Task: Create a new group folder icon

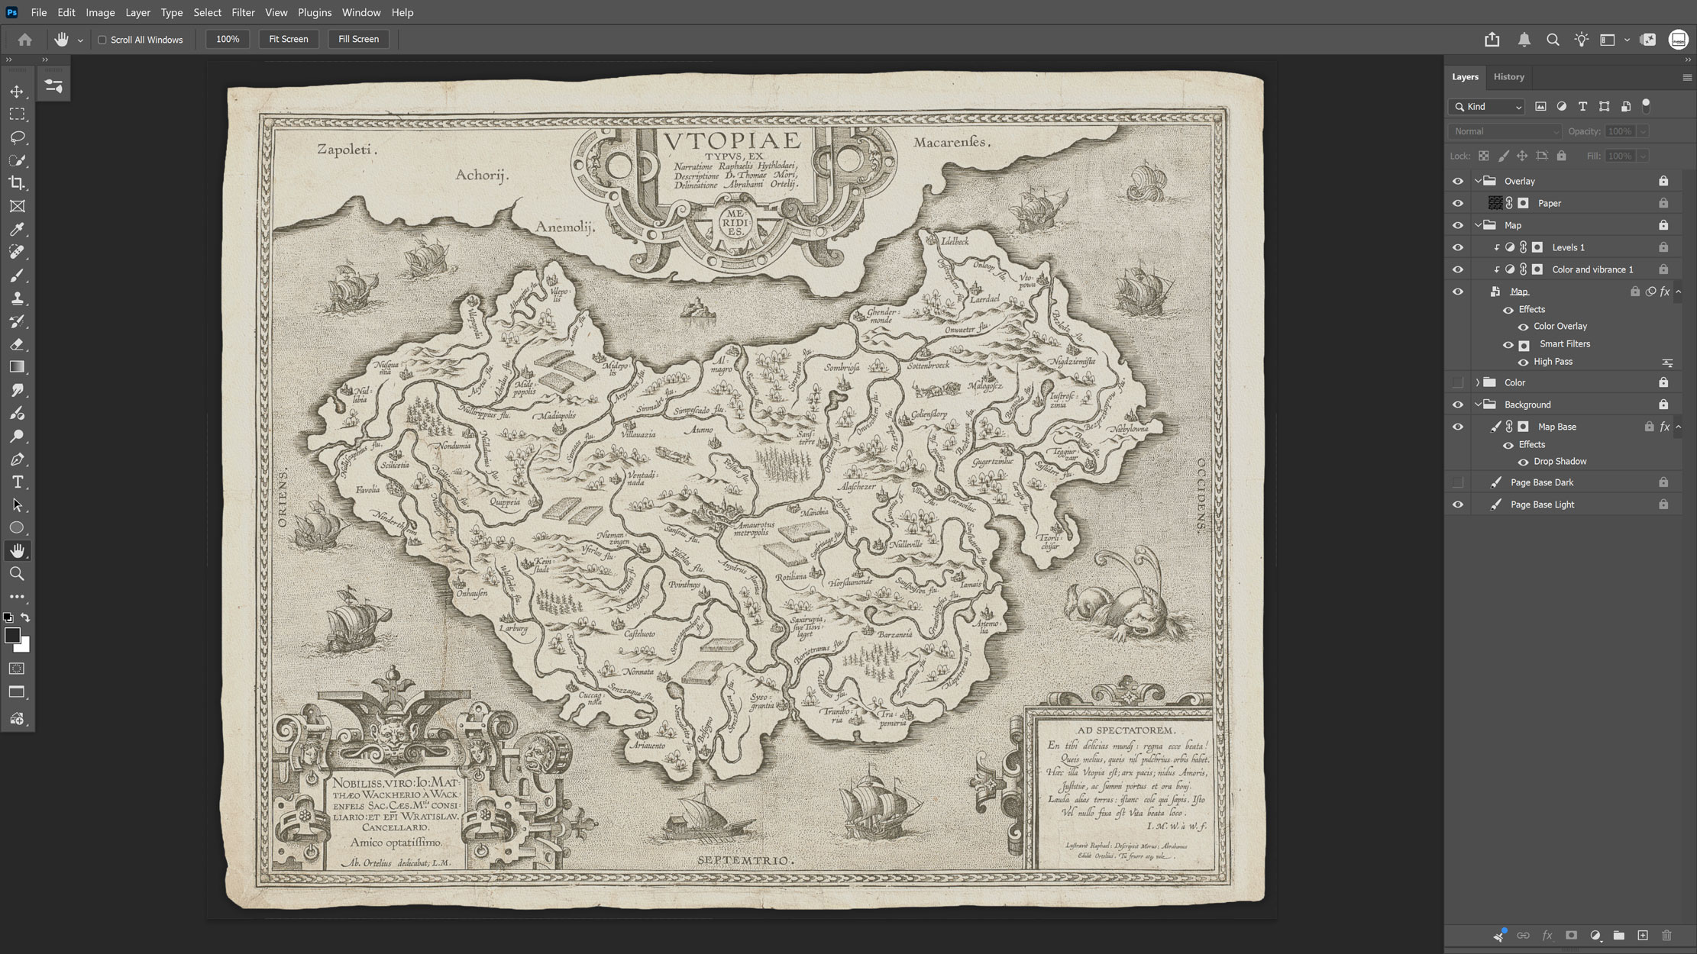Action: click(x=1619, y=936)
